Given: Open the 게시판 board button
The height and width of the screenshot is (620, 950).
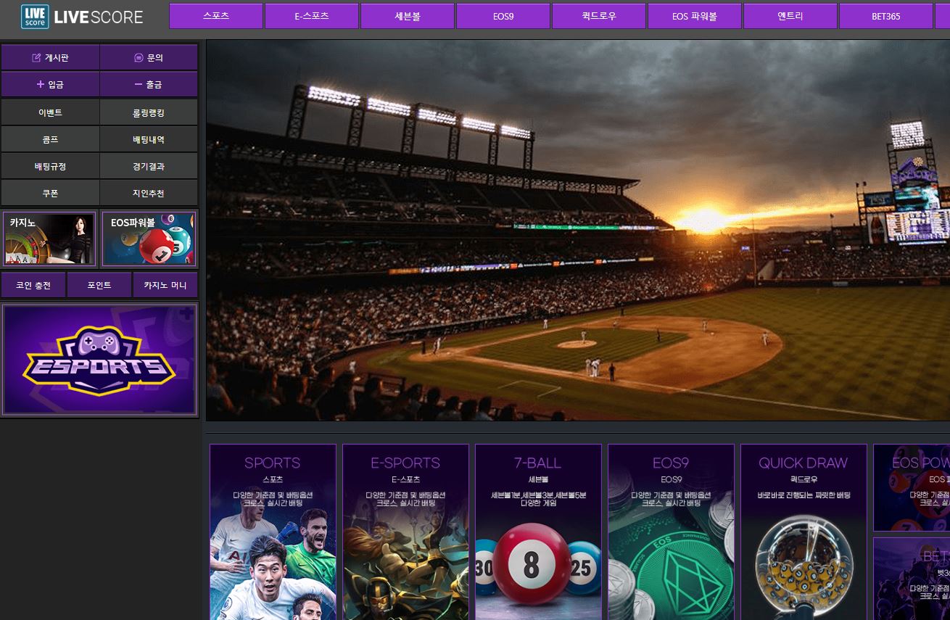Looking at the screenshot, I should [x=50, y=57].
